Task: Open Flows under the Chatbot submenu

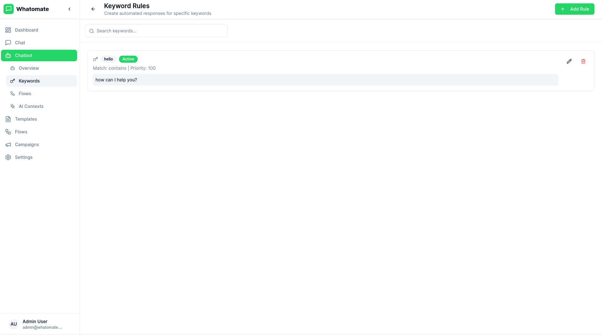Action: (x=25, y=94)
